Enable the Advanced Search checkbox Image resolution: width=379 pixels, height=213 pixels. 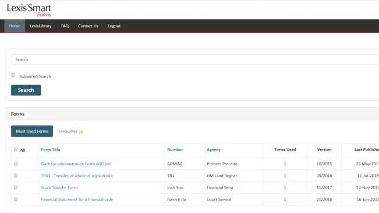click(13, 75)
